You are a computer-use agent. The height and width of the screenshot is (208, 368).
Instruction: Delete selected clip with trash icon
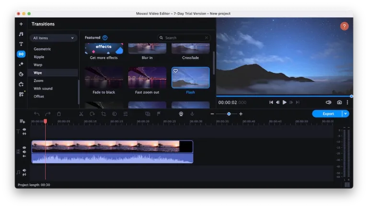coord(59,114)
